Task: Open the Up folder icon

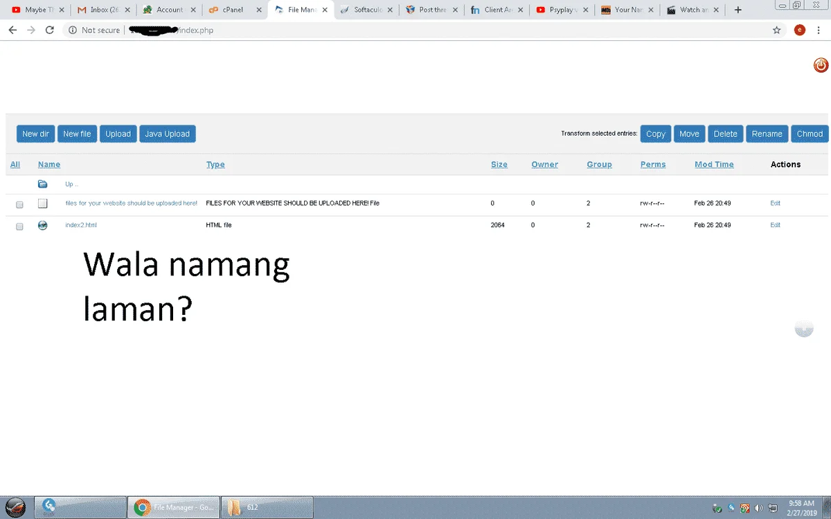Action: [x=42, y=184]
